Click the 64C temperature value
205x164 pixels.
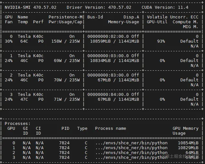coord(24,41)
